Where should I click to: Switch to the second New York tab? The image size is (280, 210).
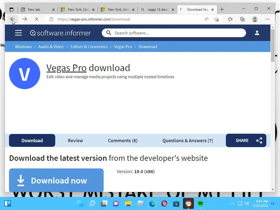click(x=118, y=10)
